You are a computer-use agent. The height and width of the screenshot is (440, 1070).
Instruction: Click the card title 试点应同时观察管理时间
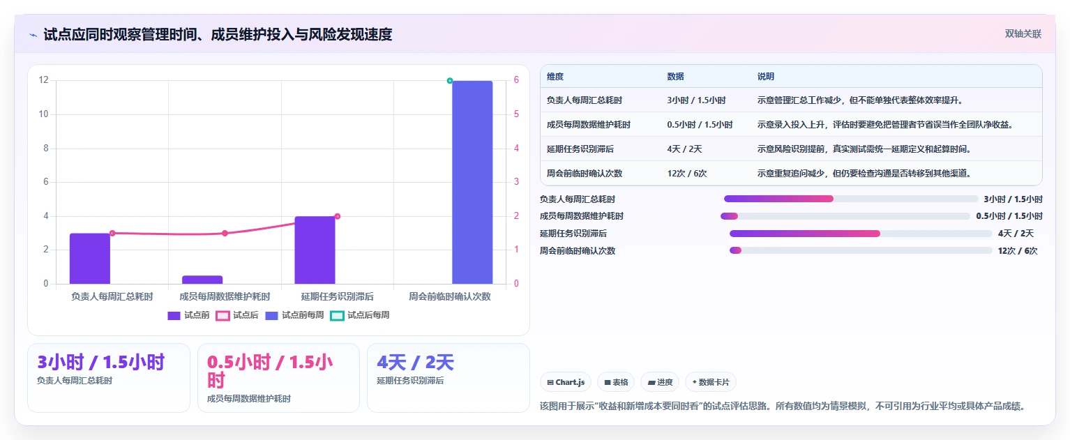218,34
